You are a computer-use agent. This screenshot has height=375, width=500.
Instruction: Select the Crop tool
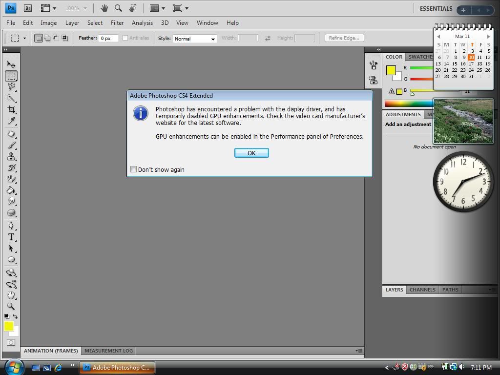click(x=11, y=110)
